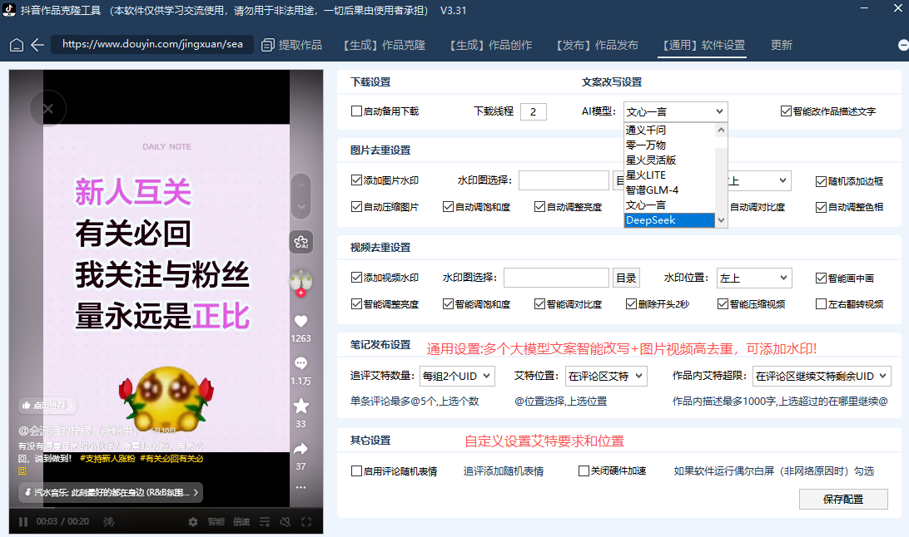
Task: Enable the 关闭硬件加速 checkbox
Action: click(584, 471)
